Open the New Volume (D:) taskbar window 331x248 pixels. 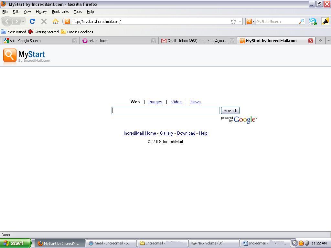pyautogui.click(x=214, y=243)
